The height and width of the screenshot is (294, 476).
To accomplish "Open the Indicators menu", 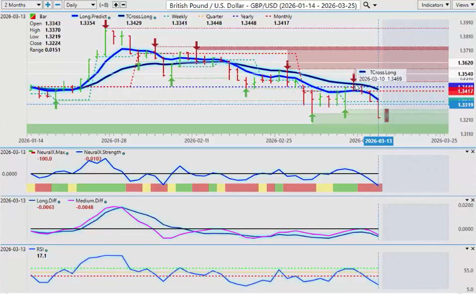I will tap(434, 4).
